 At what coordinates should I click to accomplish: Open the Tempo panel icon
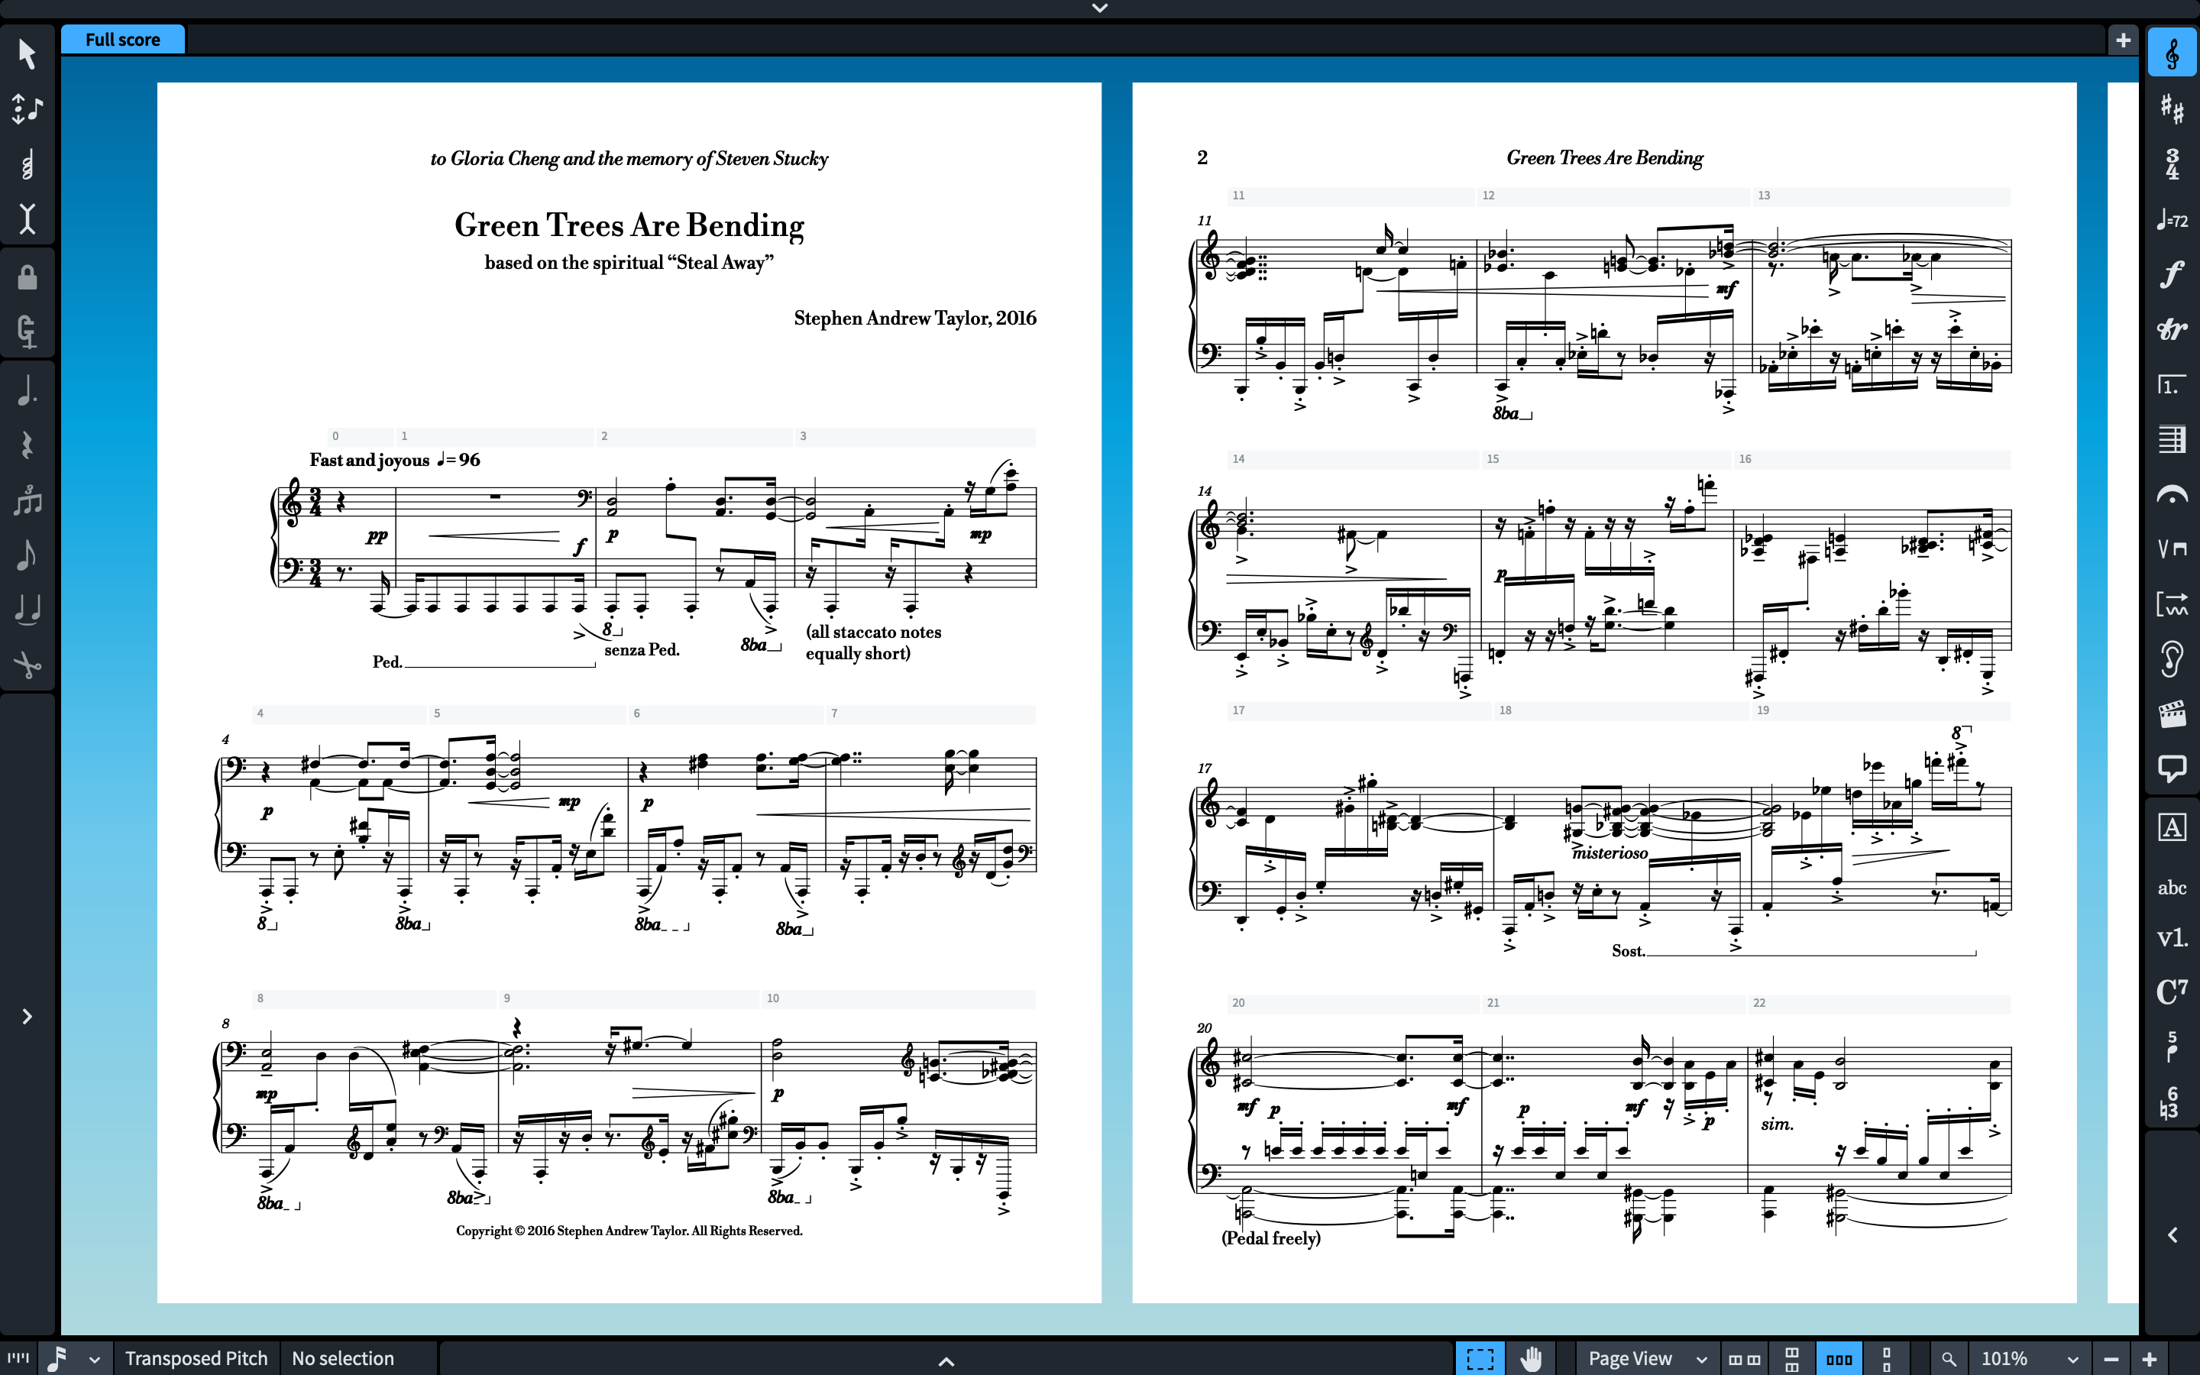click(2172, 219)
